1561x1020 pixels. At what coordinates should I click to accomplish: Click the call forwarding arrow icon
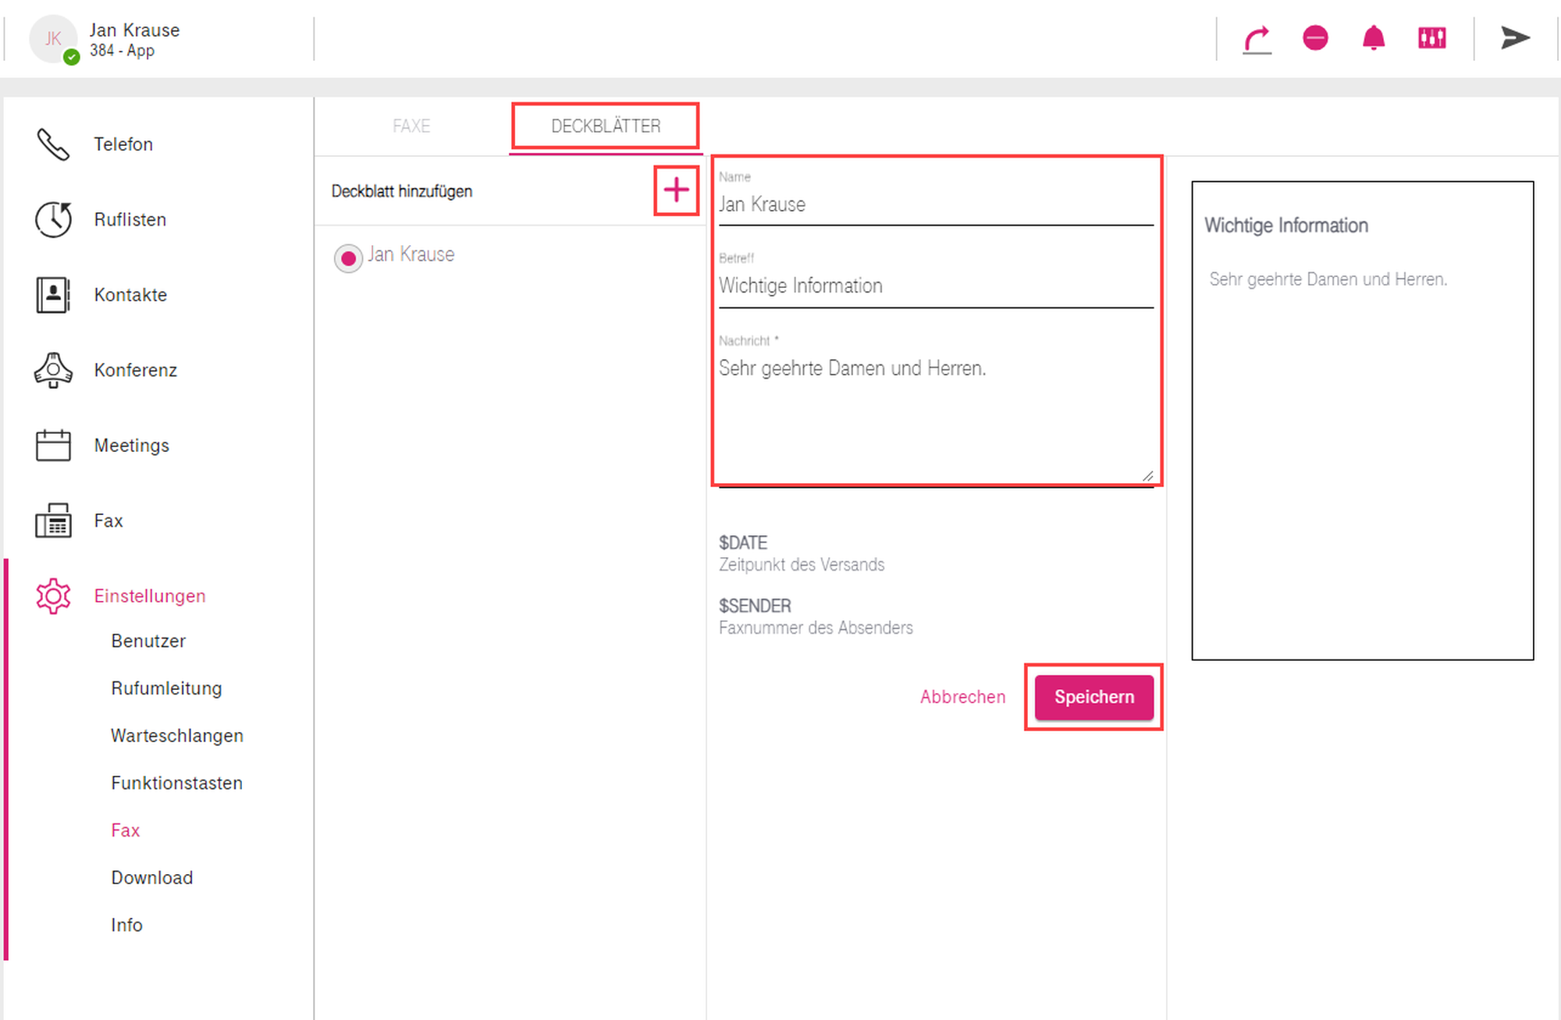tap(1257, 39)
